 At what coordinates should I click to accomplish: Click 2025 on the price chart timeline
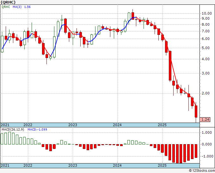tap(162, 125)
